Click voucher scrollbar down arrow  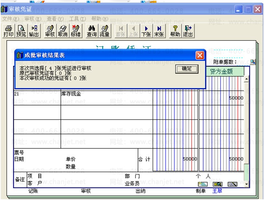pos(247,184)
